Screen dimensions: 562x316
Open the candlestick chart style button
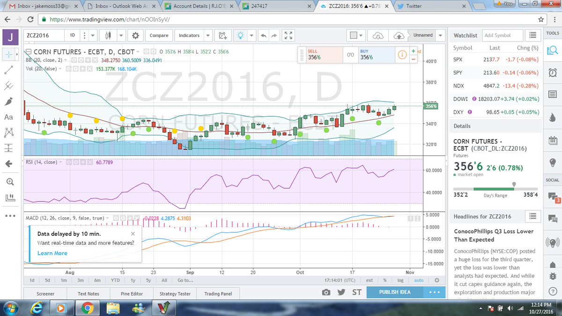pos(108,36)
